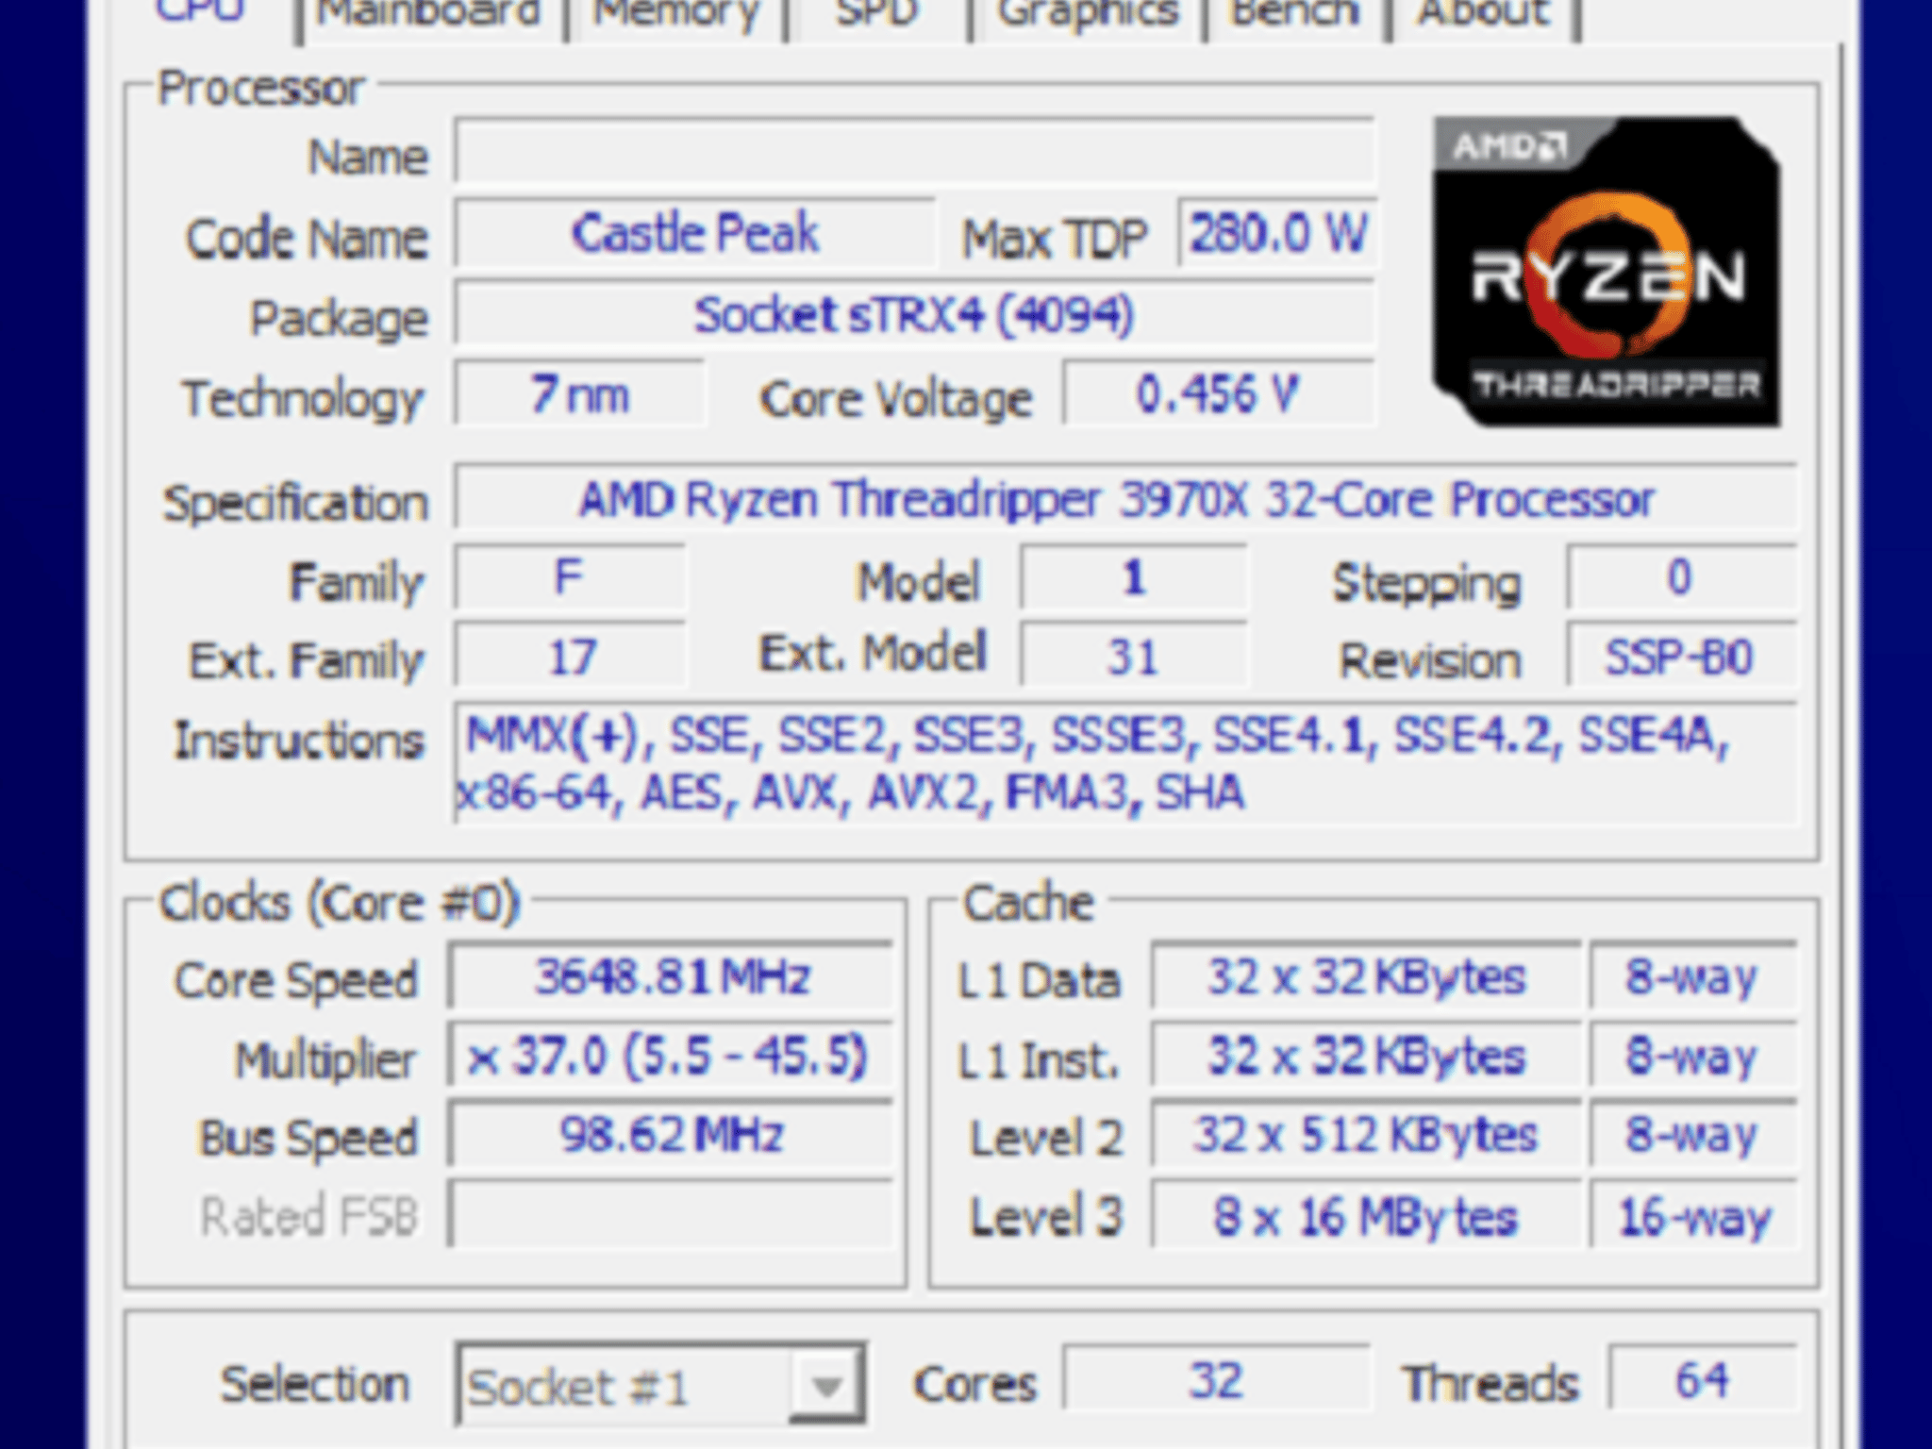Open the Memory tab

click(x=675, y=17)
